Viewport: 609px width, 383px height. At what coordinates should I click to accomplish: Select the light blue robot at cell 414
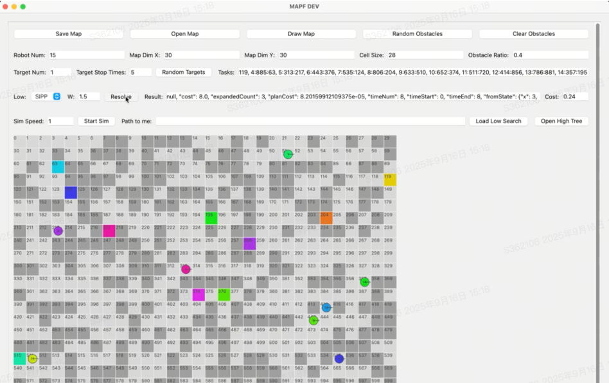[x=326, y=308]
